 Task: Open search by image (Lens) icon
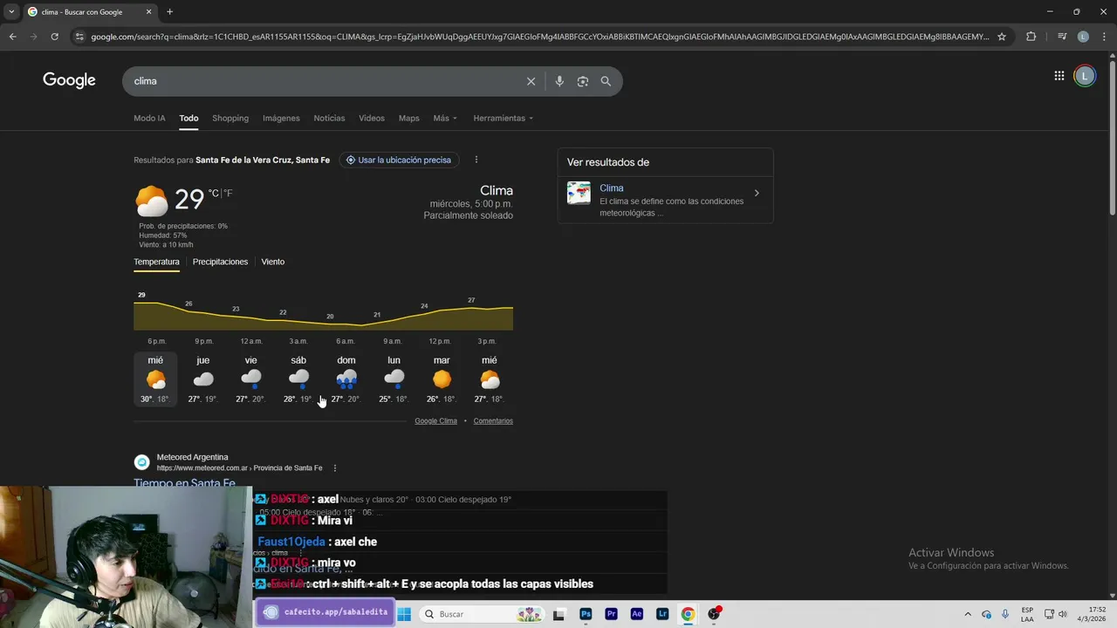[x=582, y=81]
